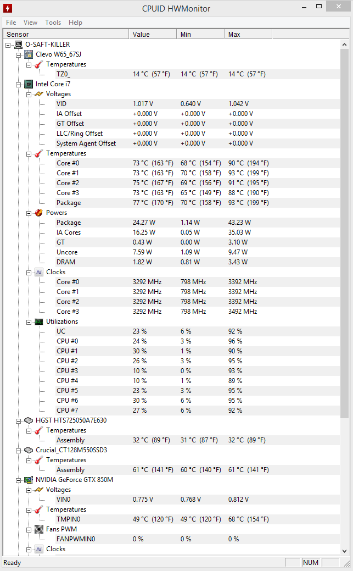Click the Value column header
The width and height of the screenshot is (353, 571).
tap(153, 34)
